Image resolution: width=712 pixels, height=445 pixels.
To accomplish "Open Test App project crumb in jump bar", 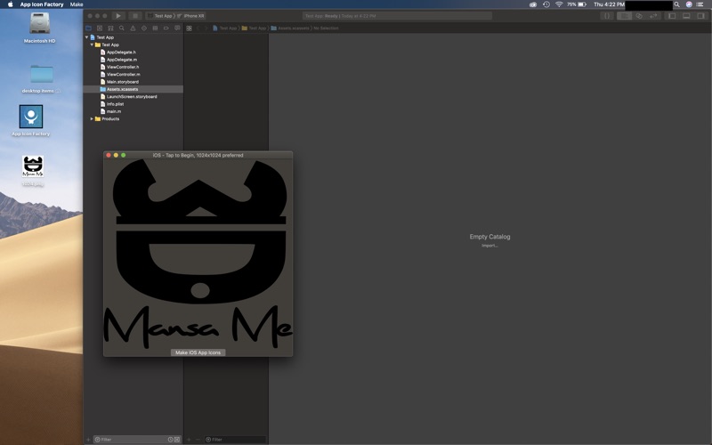I will (225, 28).
